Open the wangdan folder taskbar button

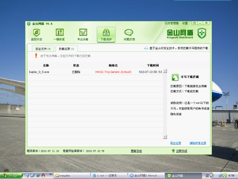point(72,176)
